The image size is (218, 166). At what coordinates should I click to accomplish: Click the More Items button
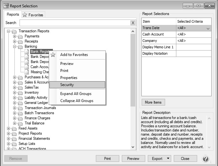coord(153,102)
